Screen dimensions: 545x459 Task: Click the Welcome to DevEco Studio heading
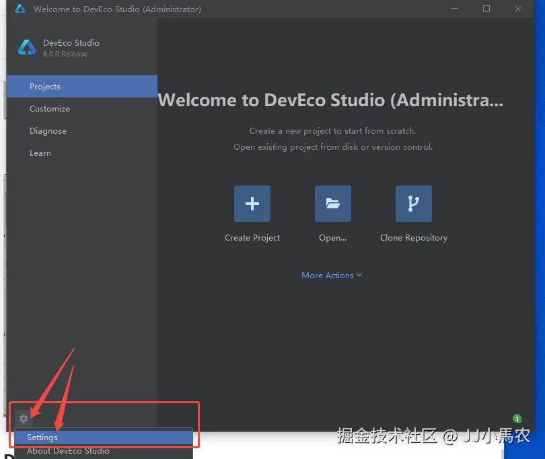(330, 100)
